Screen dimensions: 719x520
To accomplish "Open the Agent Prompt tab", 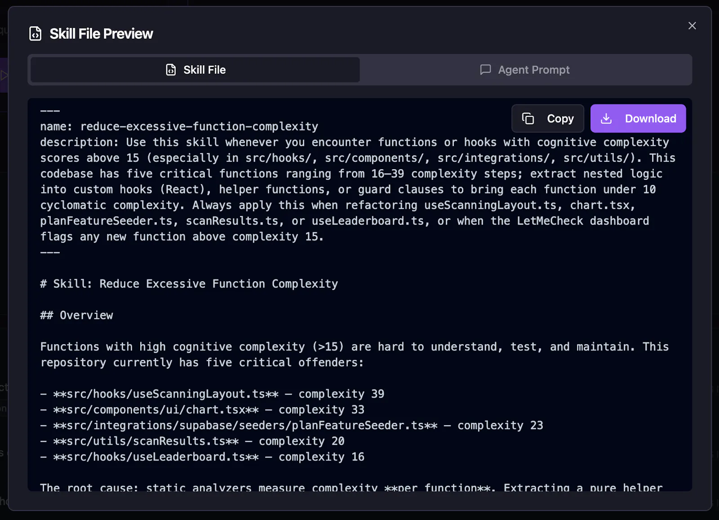I will (x=525, y=70).
